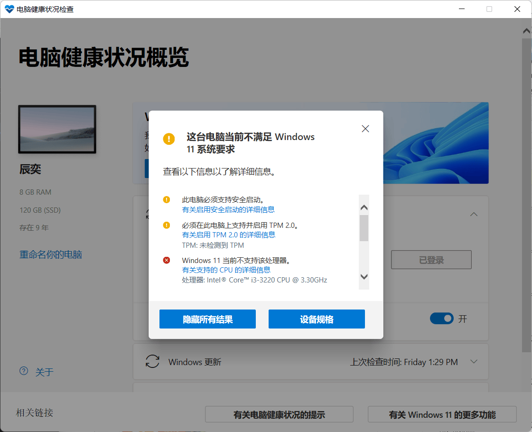Click the 关于 question mark icon
This screenshot has height=432, width=532.
[24, 371]
